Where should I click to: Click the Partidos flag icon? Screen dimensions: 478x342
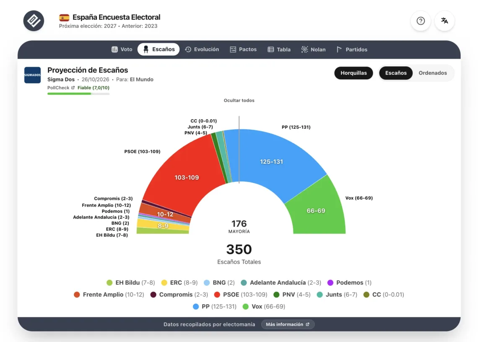coord(339,50)
